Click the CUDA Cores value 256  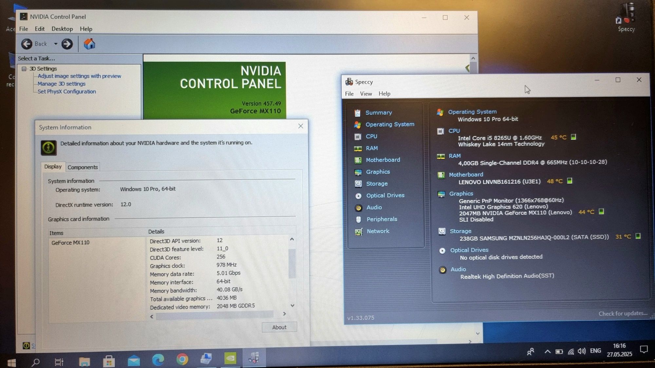pos(221,257)
